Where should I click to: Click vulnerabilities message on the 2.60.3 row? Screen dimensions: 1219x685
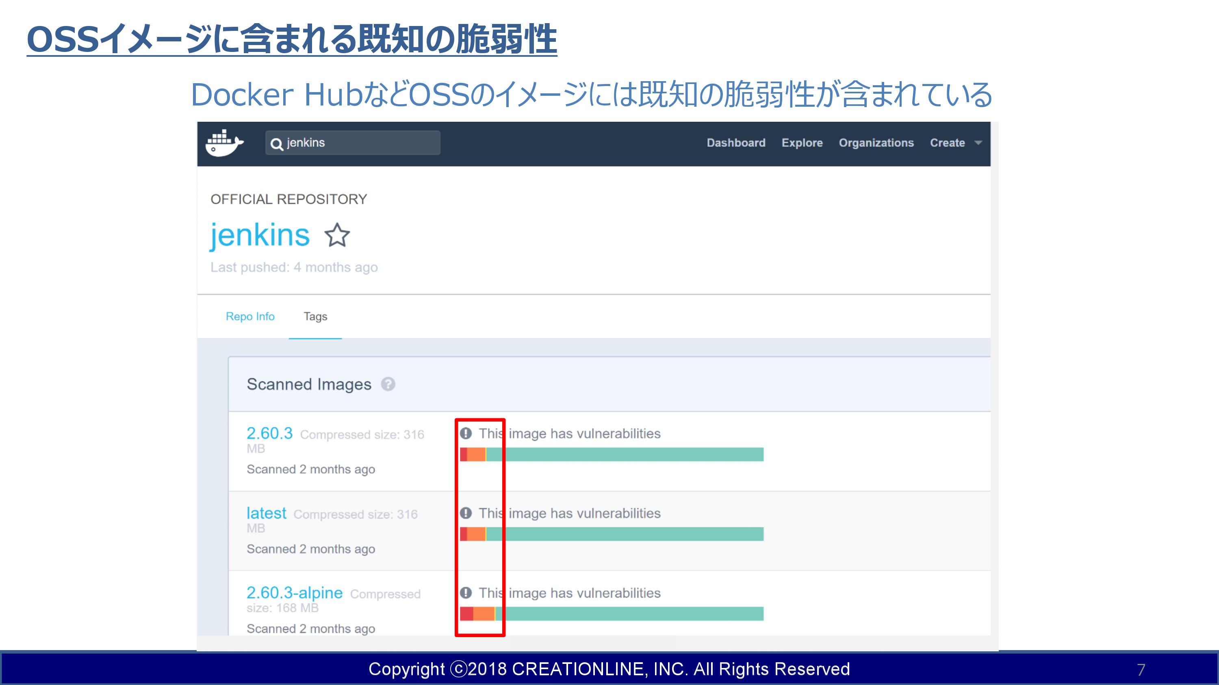[x=570, y=433]
